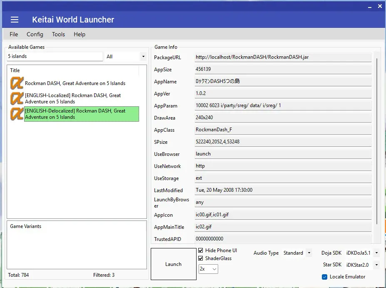Launch the selected game

(x=174, y=264)
